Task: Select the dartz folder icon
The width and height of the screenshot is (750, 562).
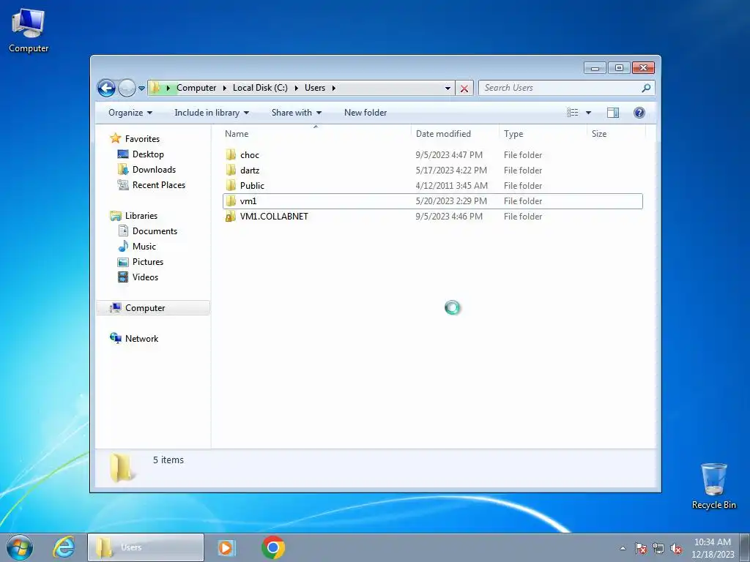Action: click(231, 170)
